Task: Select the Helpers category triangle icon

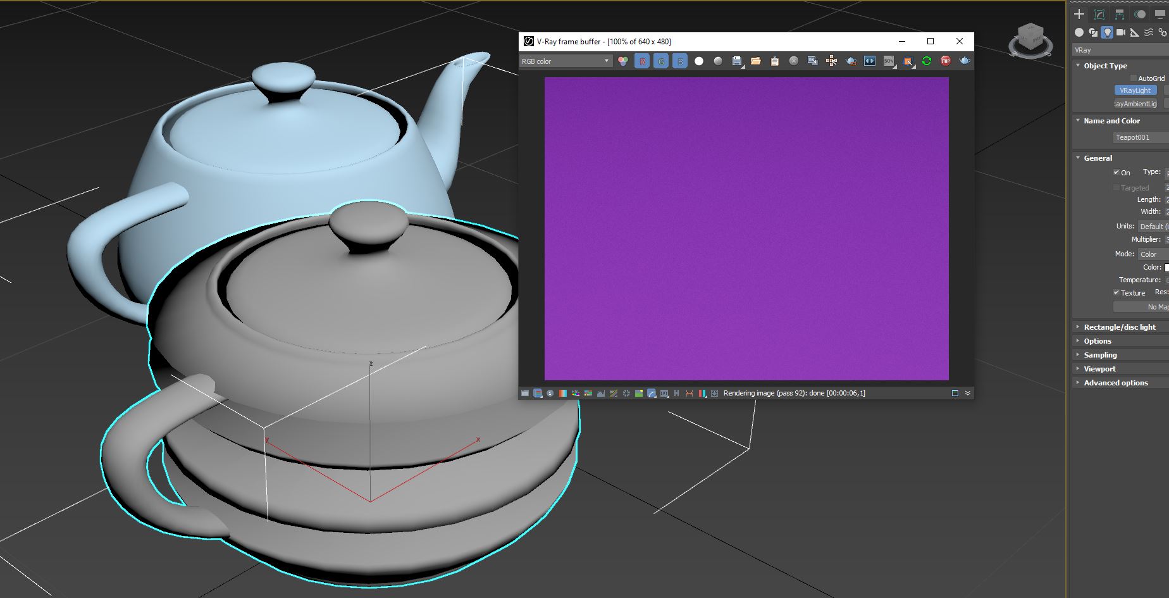Action: 1135,32
